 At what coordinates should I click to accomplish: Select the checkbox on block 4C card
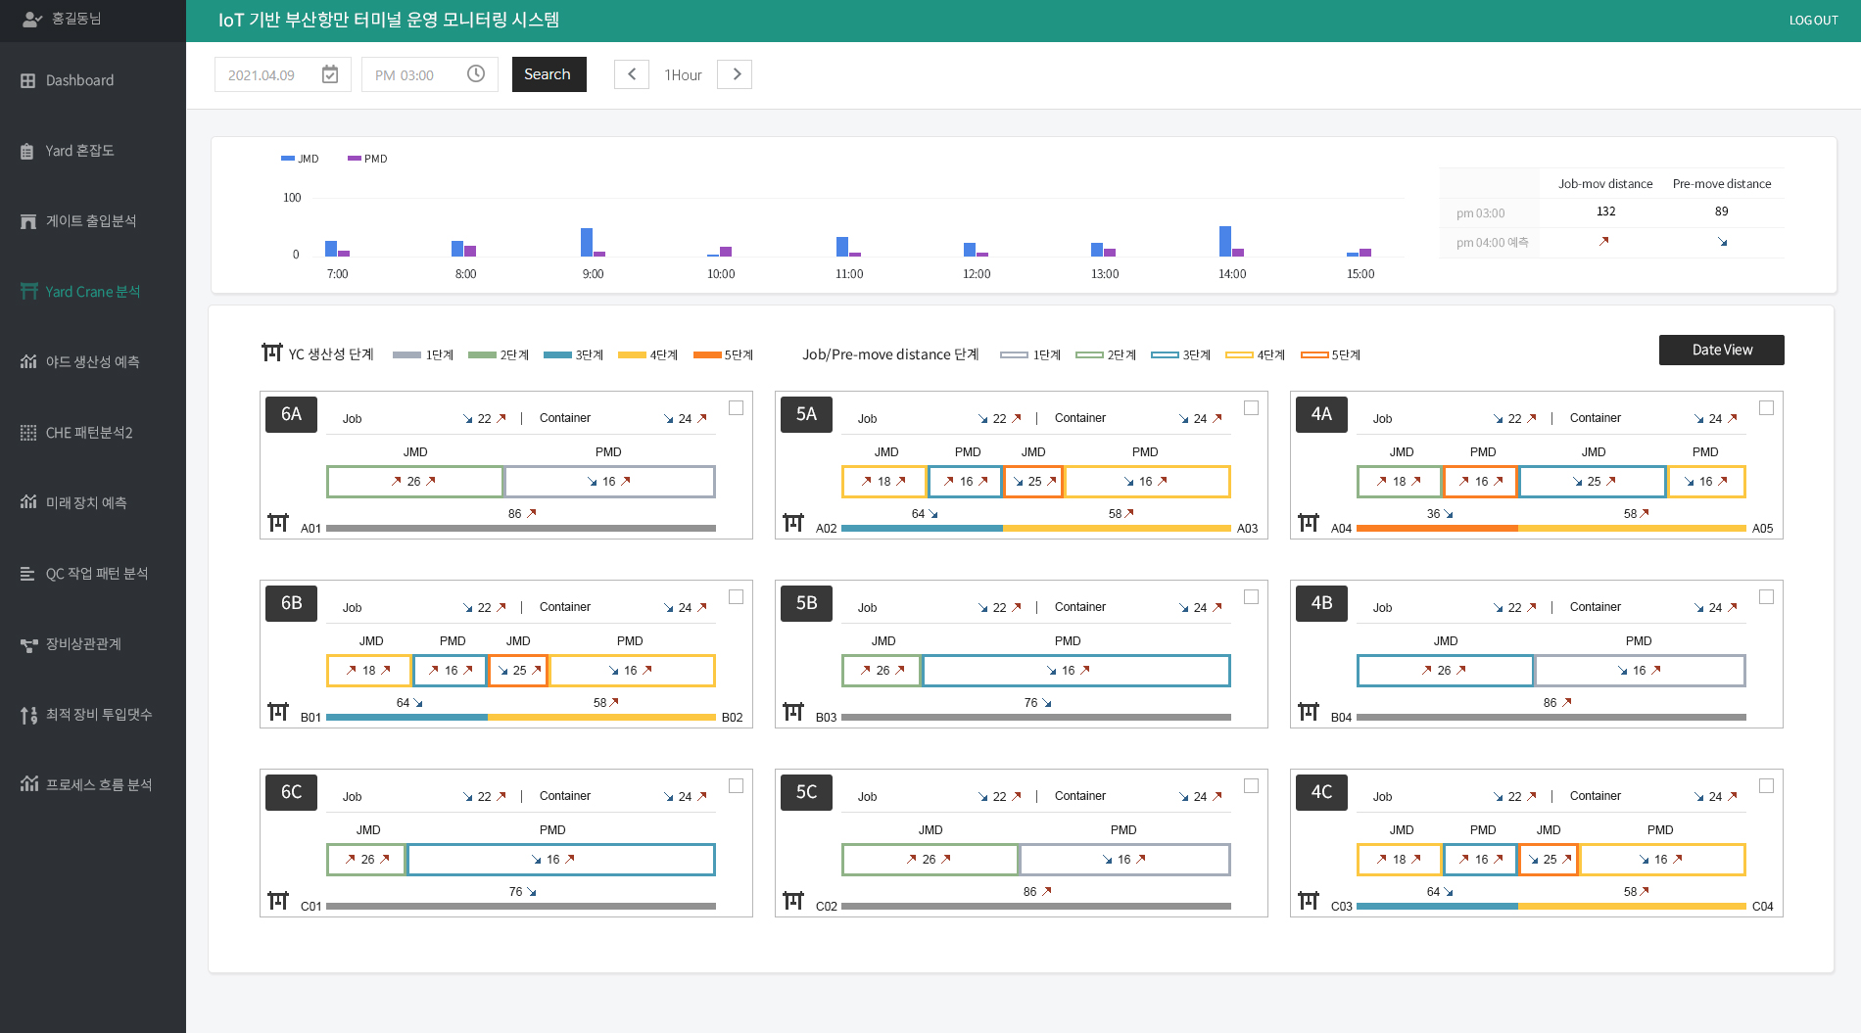pos(1766,786)
